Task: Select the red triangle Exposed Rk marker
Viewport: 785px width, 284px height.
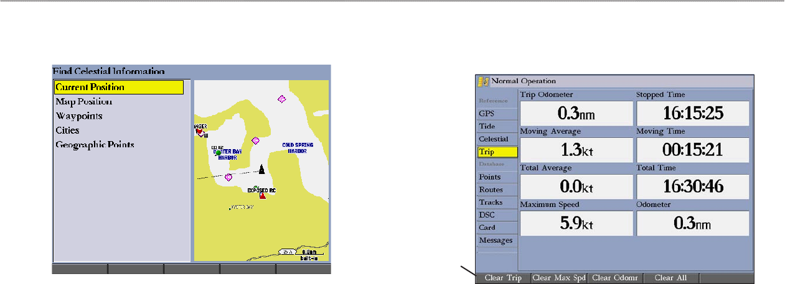Action: [263, 195]
